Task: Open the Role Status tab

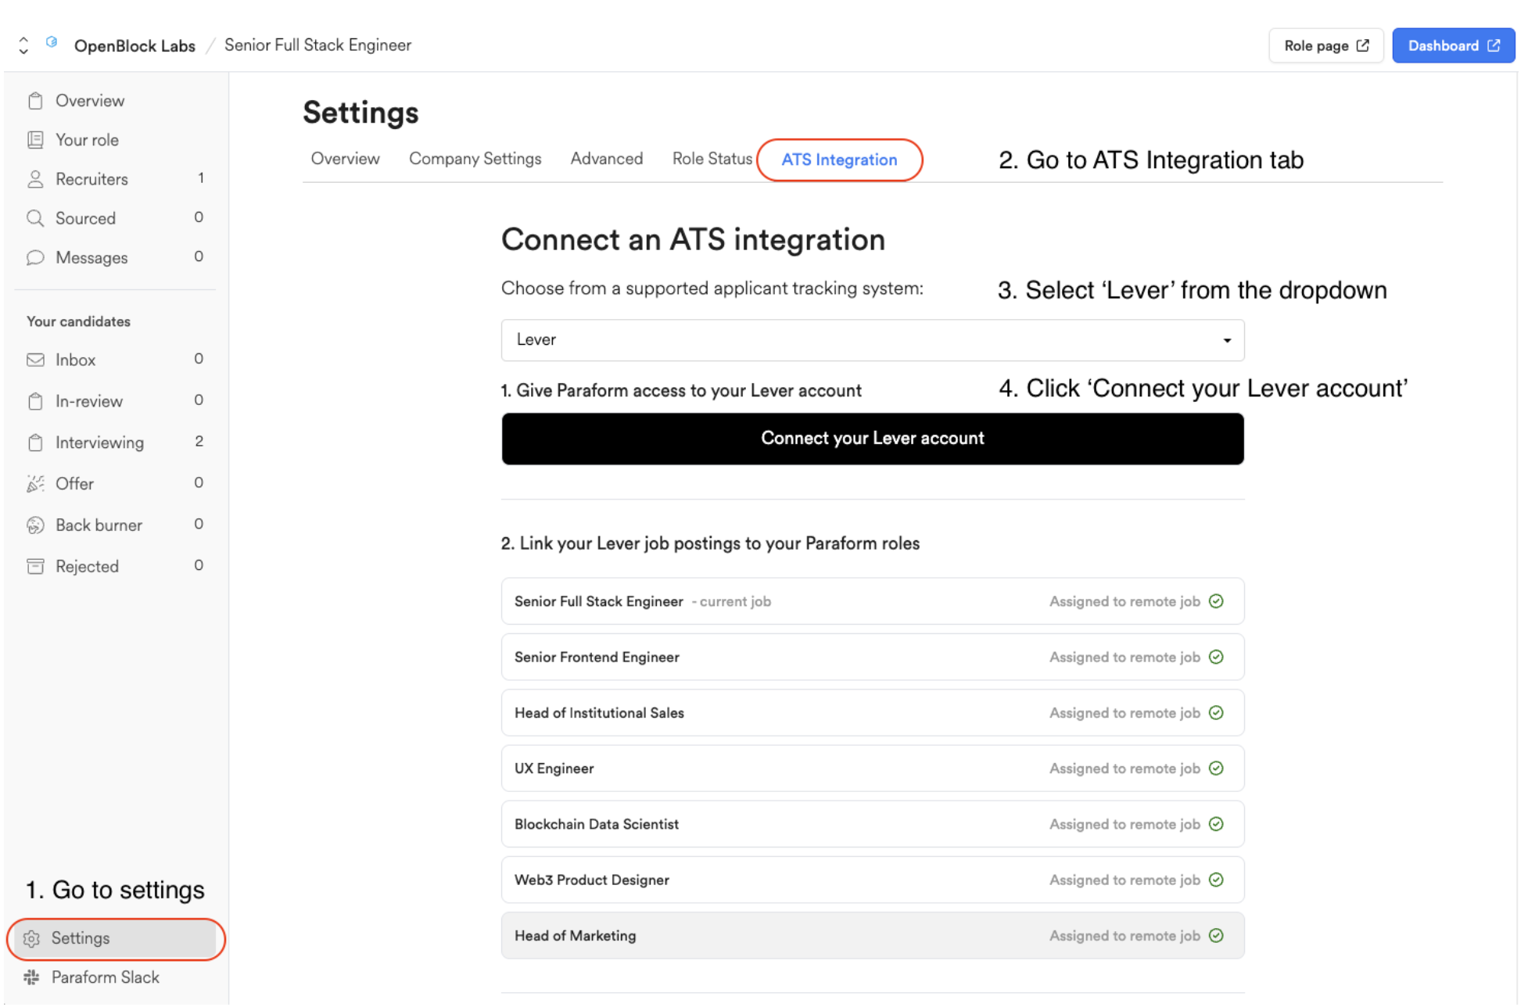Action: [712, 159]
